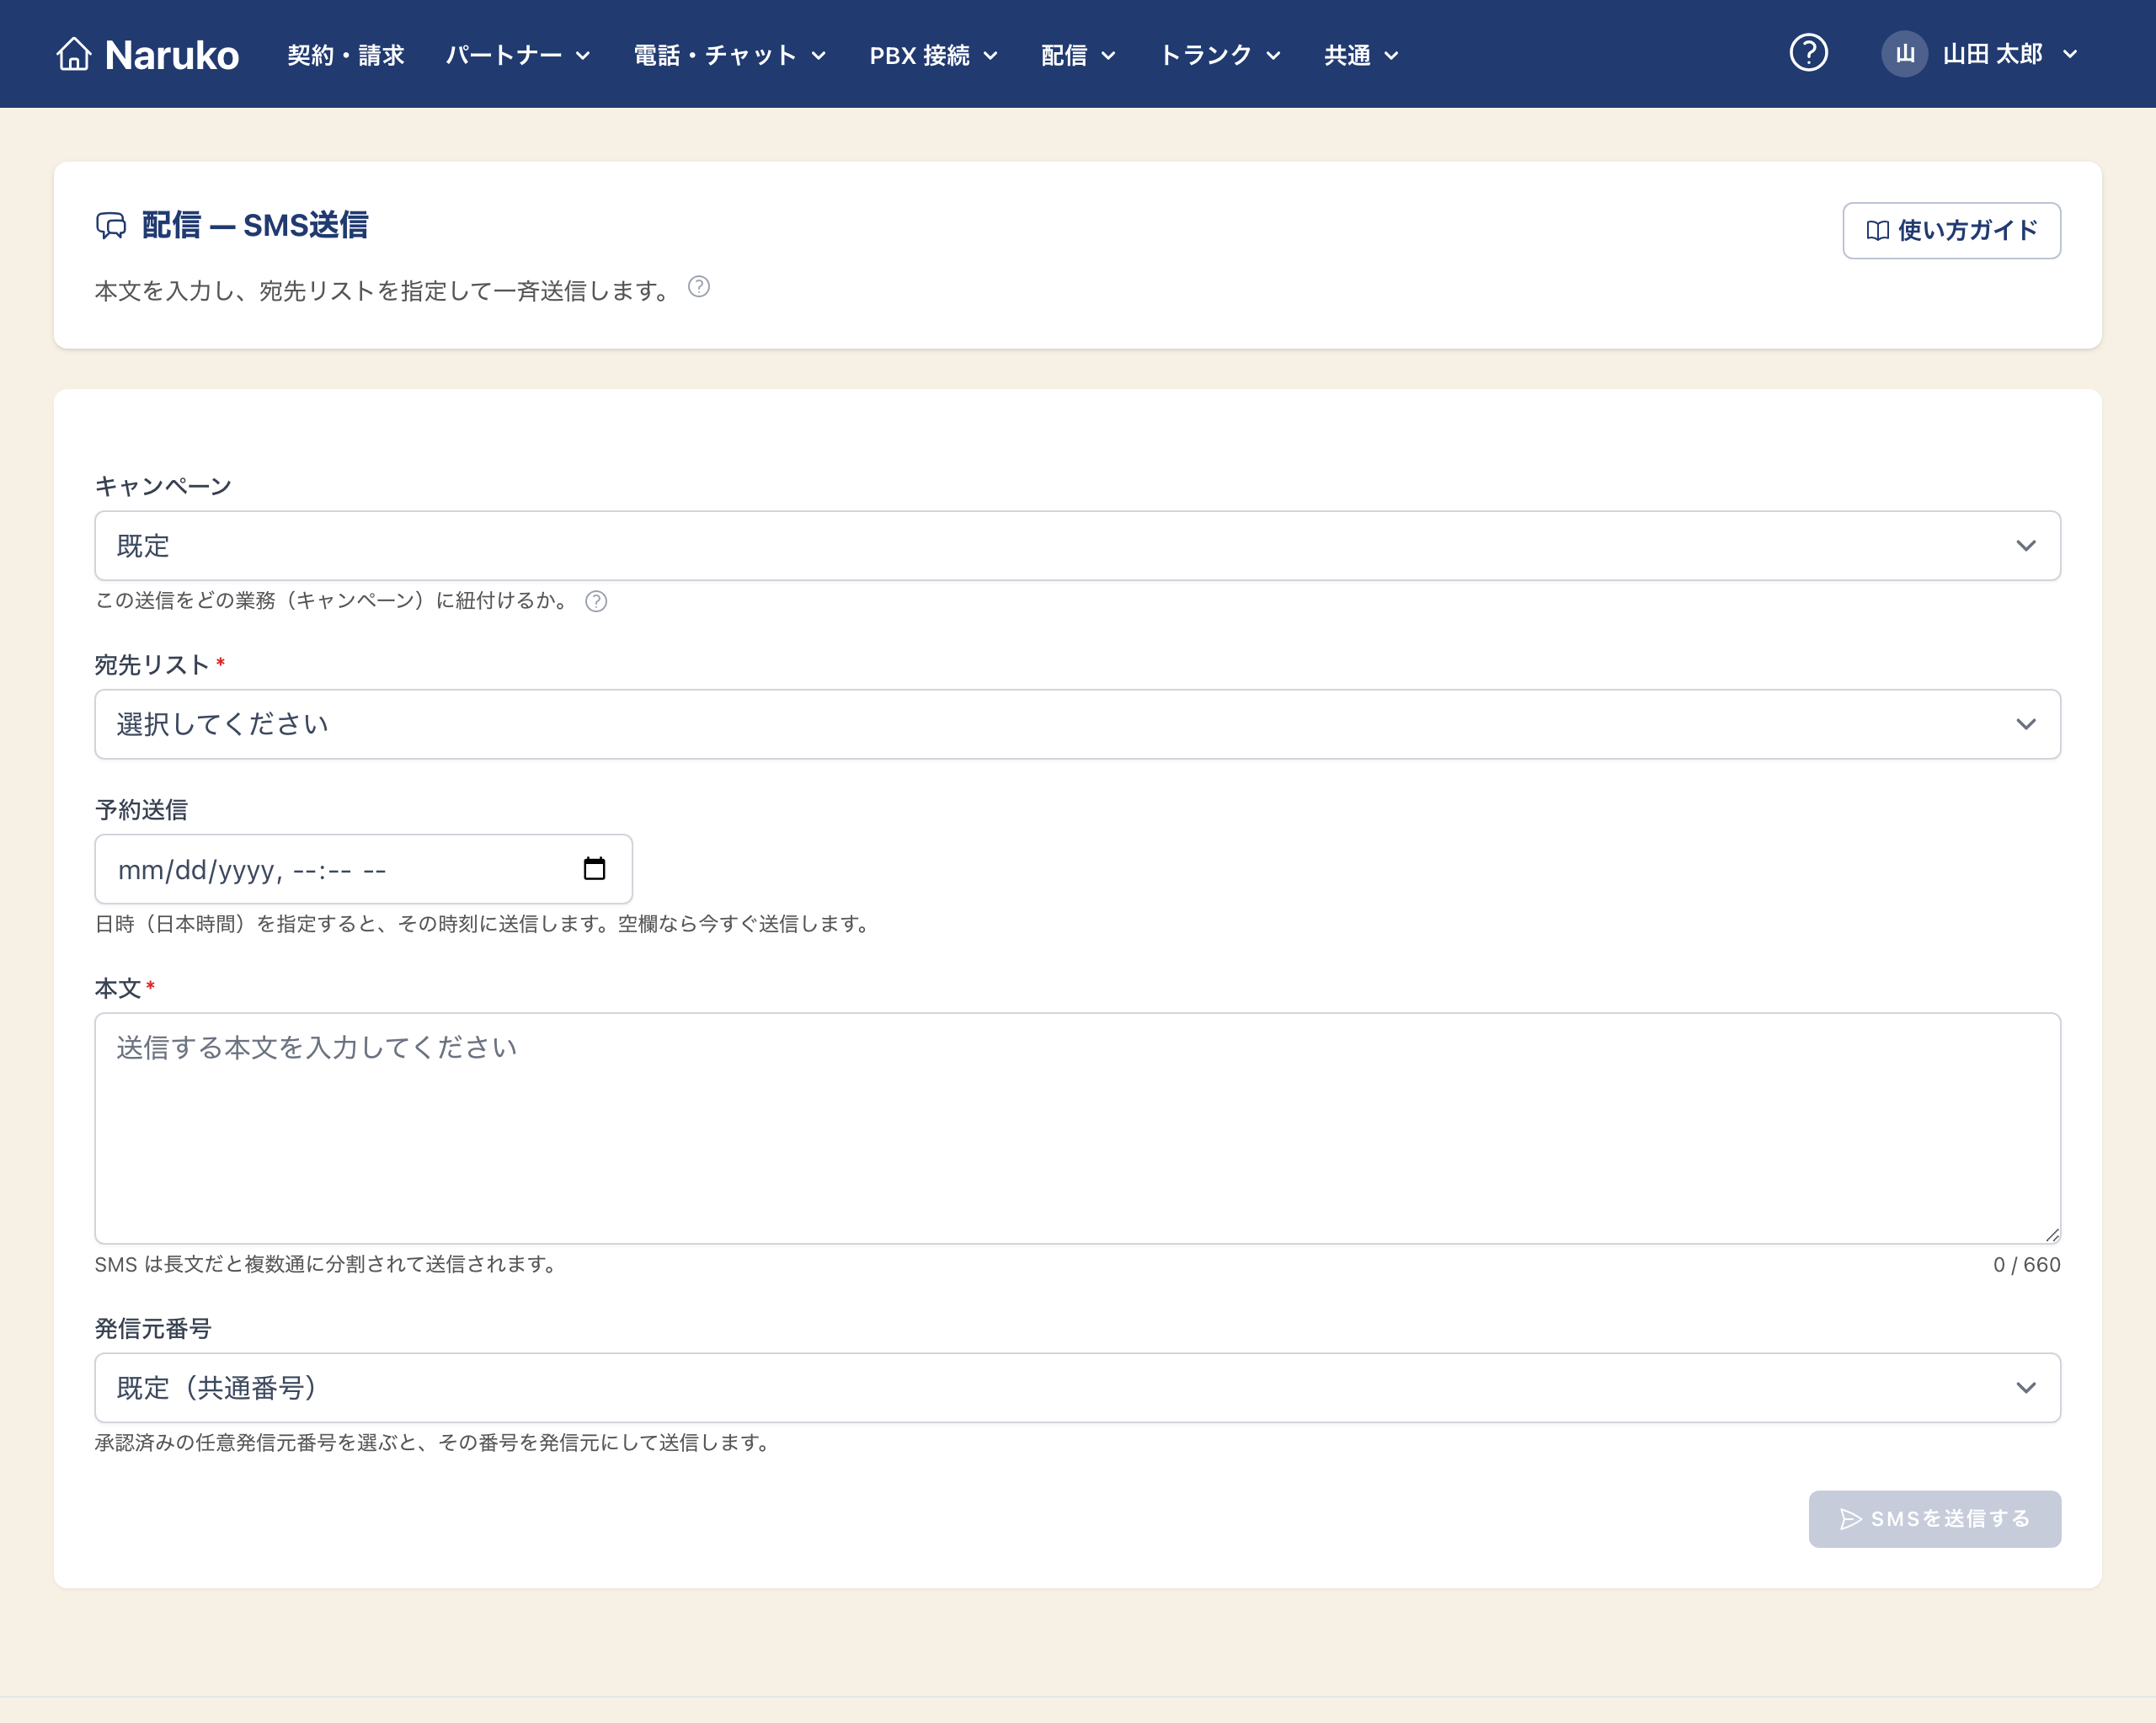Open 契約・請求 menu
The height and width of the screenshot is (1723, 2156).
click(x=346, y=55)
